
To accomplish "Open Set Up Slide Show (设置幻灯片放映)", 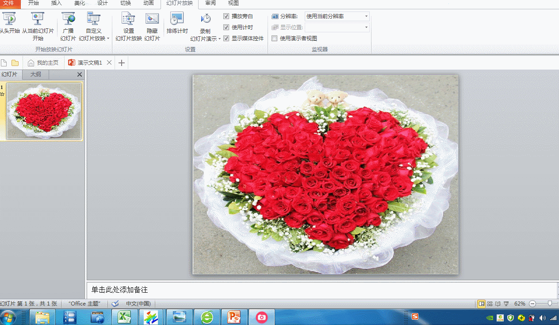I will [129, 27].
